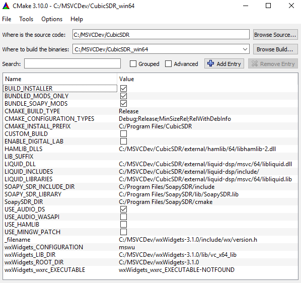301x283 pixels.
Task: Click the C:/MSVCDev/wxWidgets-3.1.0 value
Action: (159, 262)
